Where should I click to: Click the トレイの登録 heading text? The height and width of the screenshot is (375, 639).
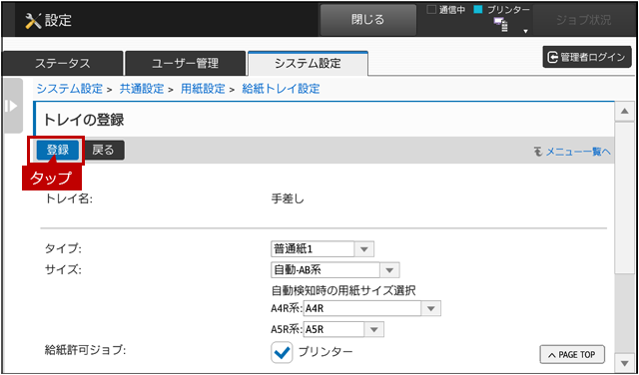(x=84, y=120)
